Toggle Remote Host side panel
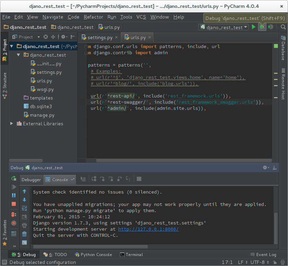The height and width of the screenshot is (266, 288). 283,84
